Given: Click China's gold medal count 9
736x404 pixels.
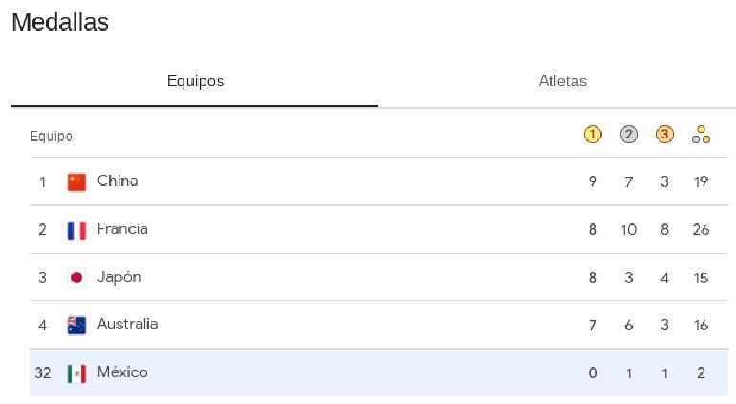Looking at the screenshot, I should point(593,181).
